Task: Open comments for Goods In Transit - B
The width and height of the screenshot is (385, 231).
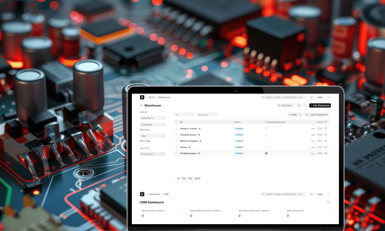Action: [319, 129]
